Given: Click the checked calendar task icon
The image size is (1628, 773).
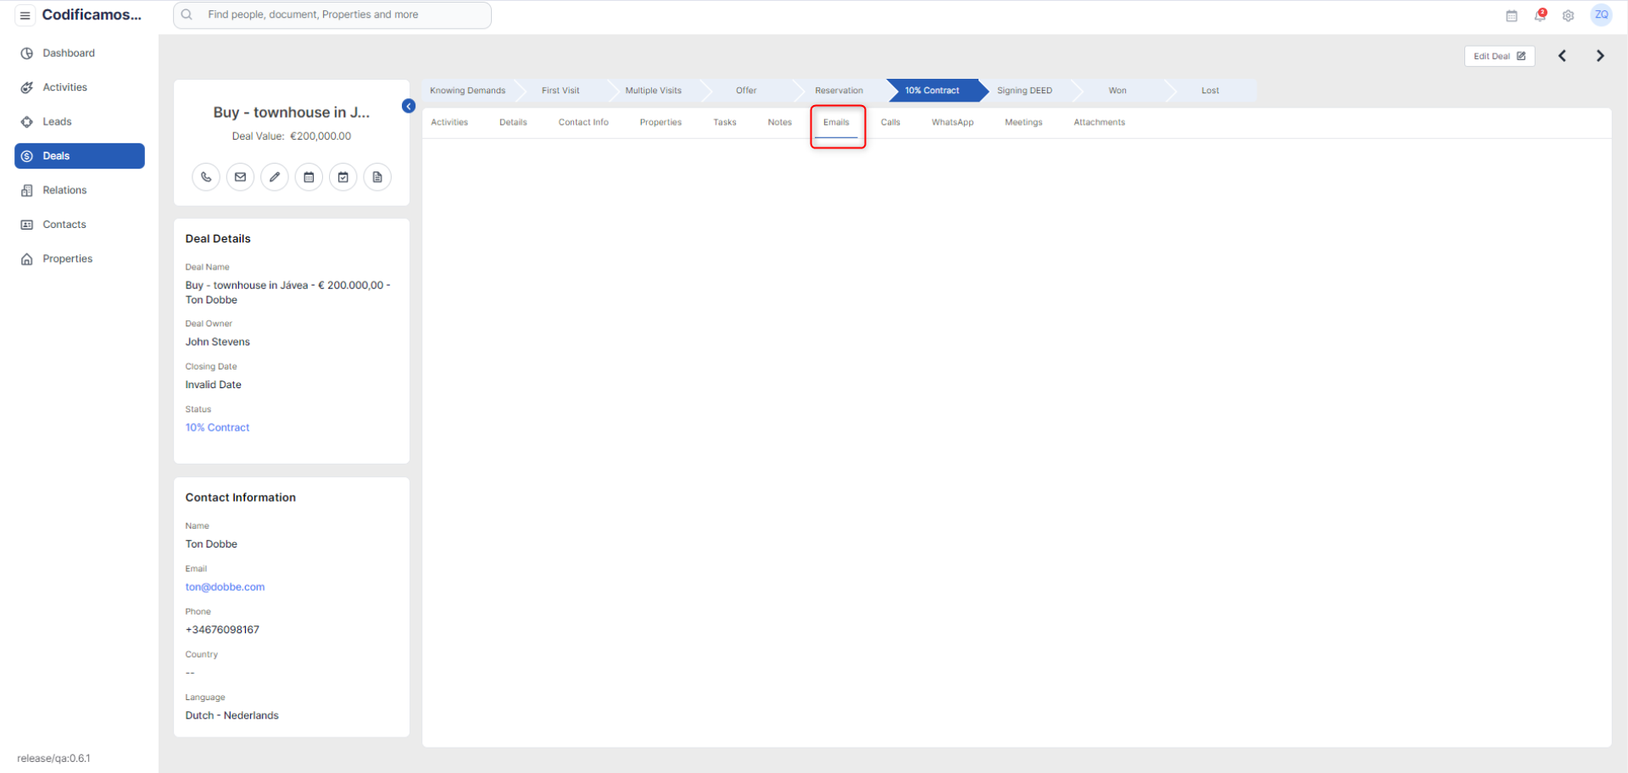Looking at the screenshot, I should click(x=343, y=177).
